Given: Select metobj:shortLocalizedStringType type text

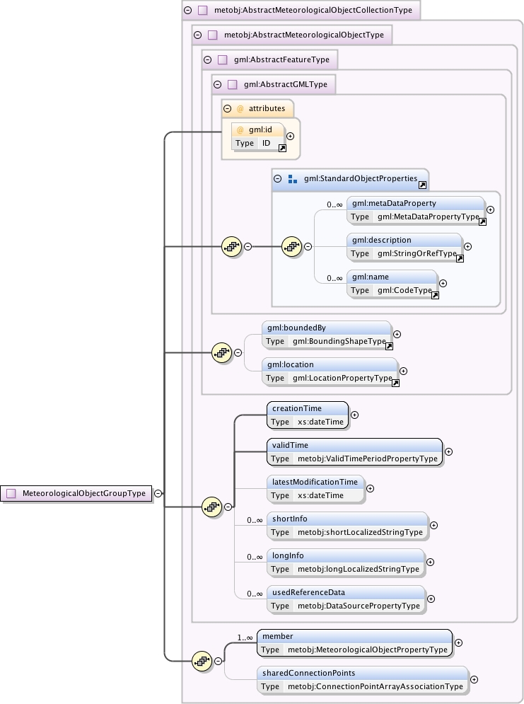Looking at the screenshot, I should [360, 532].
